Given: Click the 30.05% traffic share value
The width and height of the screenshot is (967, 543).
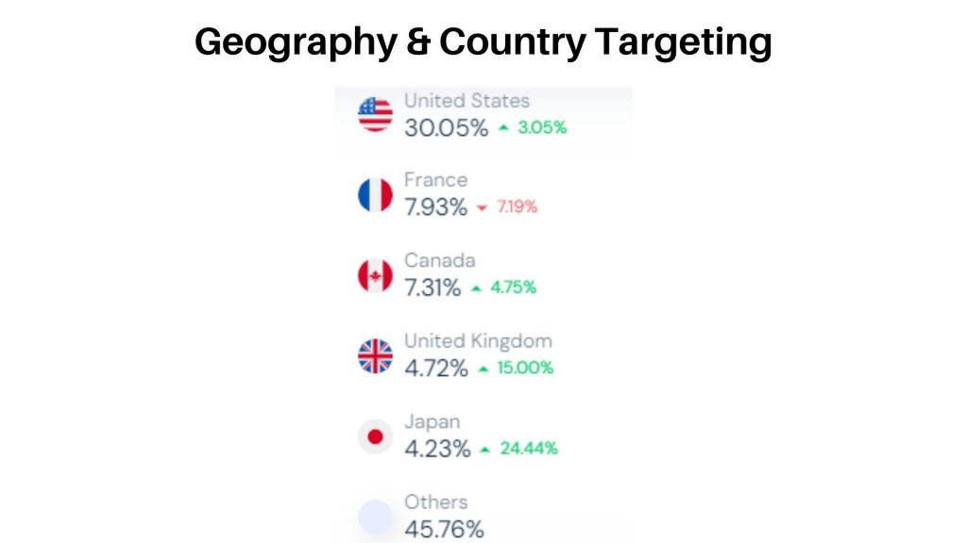Looking at the screenshot, I should pyautogui.click(x=447, y=128).
